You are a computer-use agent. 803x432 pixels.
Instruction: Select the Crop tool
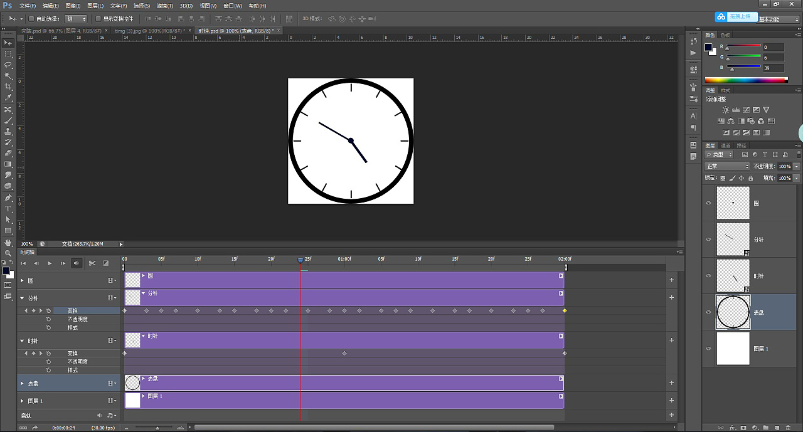click(8, 87)
